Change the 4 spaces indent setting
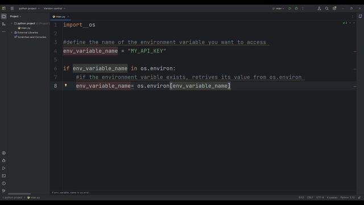Image resolution: width=364 pixels, height=205 pixels. [x=332, y=198]
